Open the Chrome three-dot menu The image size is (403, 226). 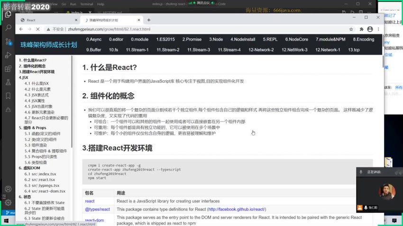pyautogui.click(x=378, y=29)
